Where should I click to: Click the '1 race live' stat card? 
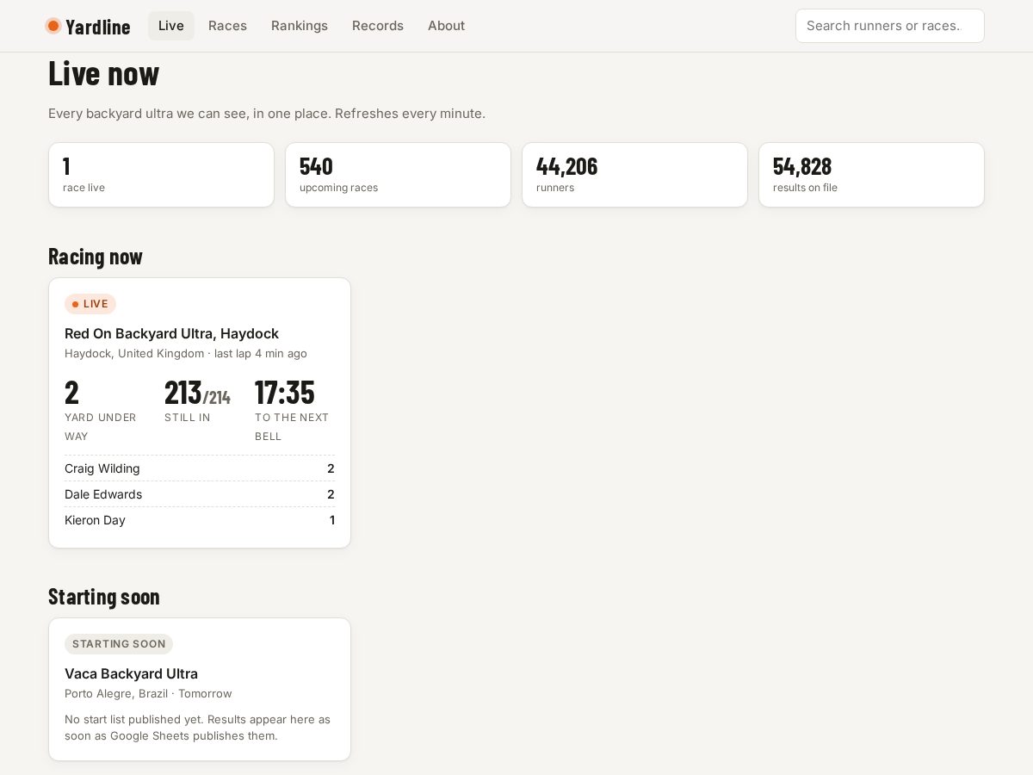(162, 175)
